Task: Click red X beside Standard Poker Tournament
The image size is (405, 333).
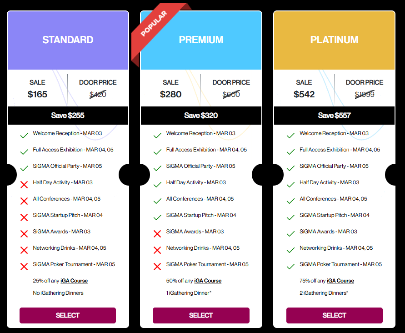Action: [24, 266]
